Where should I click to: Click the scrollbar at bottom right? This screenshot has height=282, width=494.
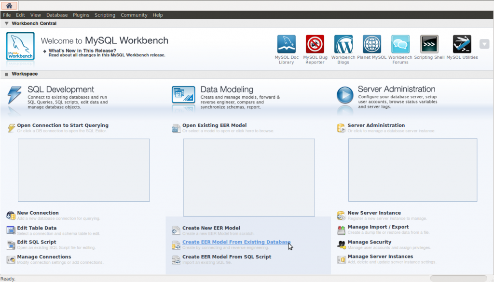coord(458,277)
